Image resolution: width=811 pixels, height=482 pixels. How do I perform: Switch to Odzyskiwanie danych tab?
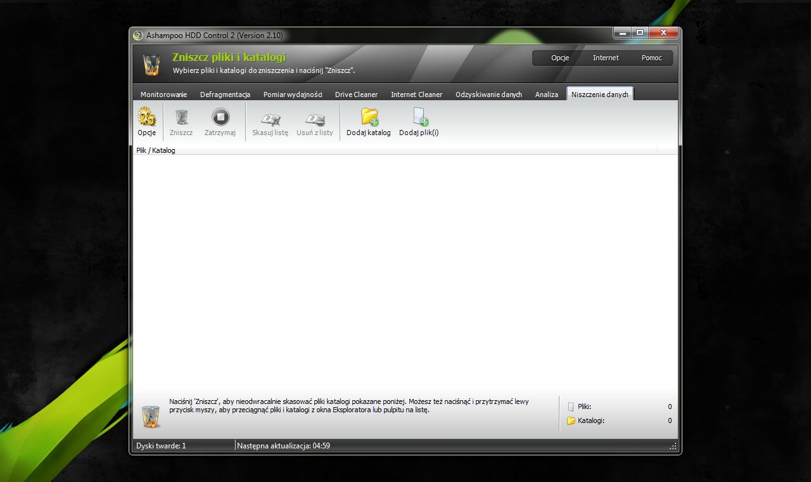[489, 94]
